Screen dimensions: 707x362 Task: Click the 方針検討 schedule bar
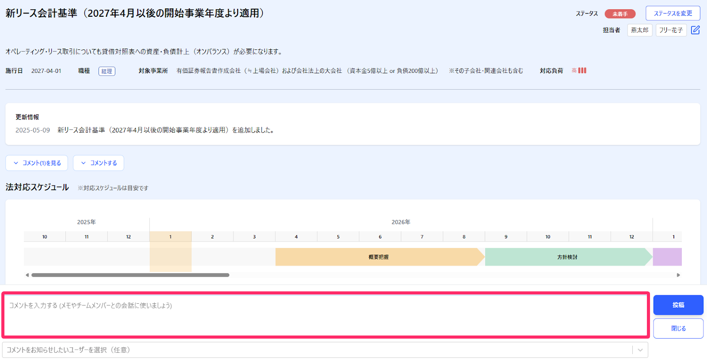[x=569, y=257]
